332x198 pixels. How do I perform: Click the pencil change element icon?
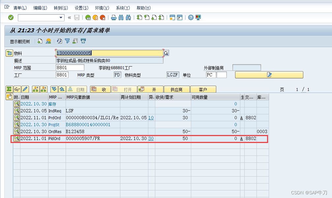25,89
